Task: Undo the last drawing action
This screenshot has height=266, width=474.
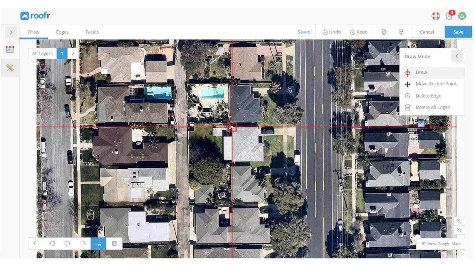Action: point(331,32)
